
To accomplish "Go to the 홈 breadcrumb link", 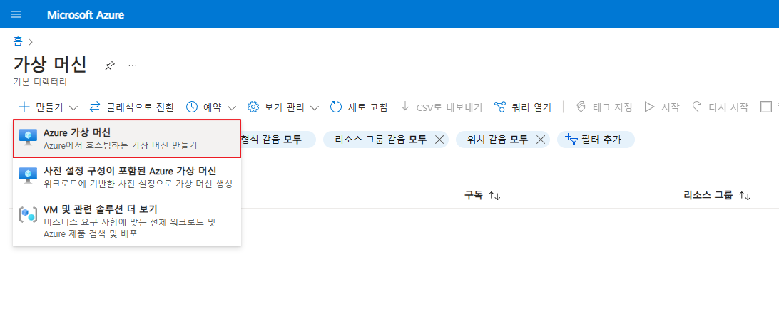I will [18, 41].
